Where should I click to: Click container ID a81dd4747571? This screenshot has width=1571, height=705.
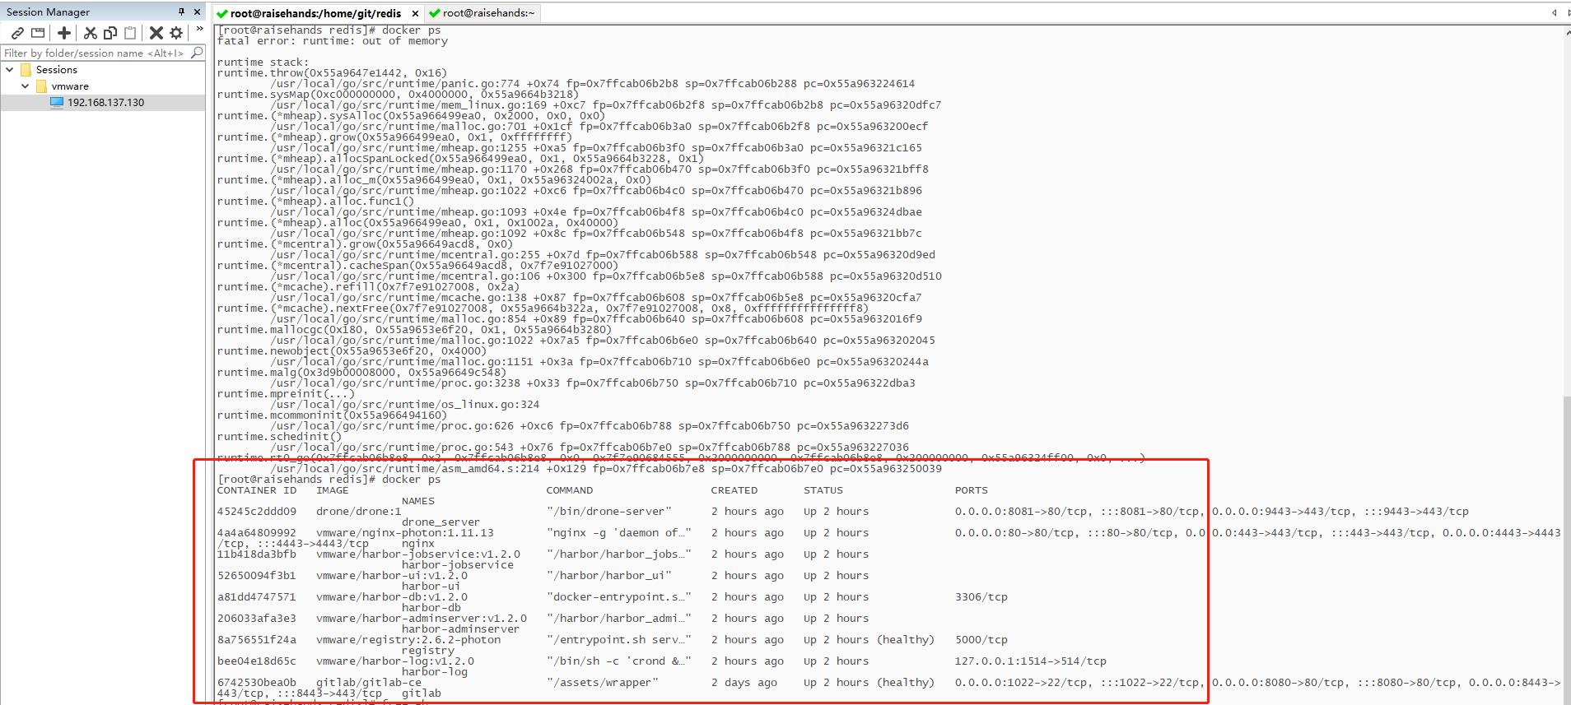(256, 597)
